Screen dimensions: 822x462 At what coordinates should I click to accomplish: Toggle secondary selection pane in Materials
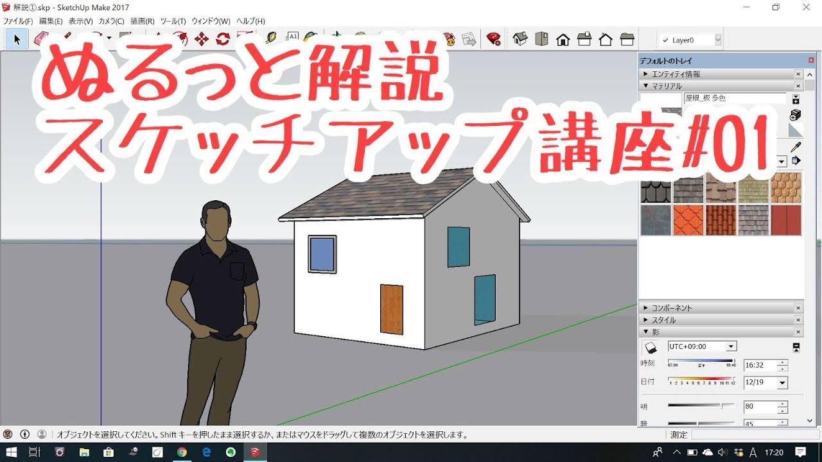796,99
